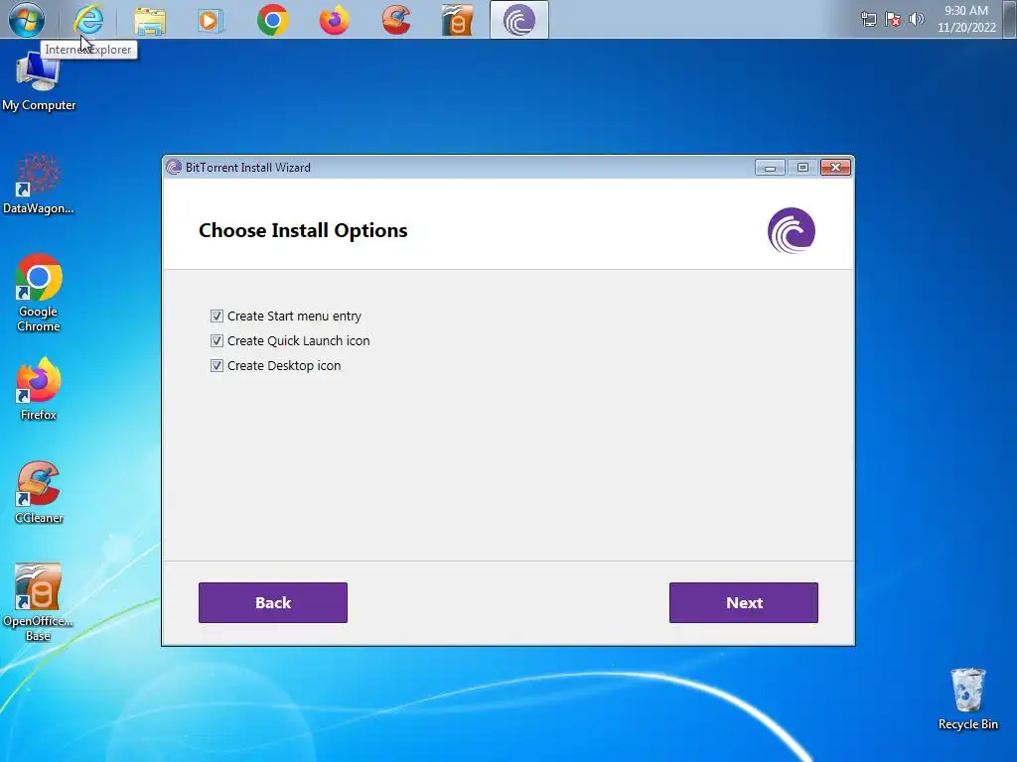Click the network status tray icon

[x=868, y=20]
